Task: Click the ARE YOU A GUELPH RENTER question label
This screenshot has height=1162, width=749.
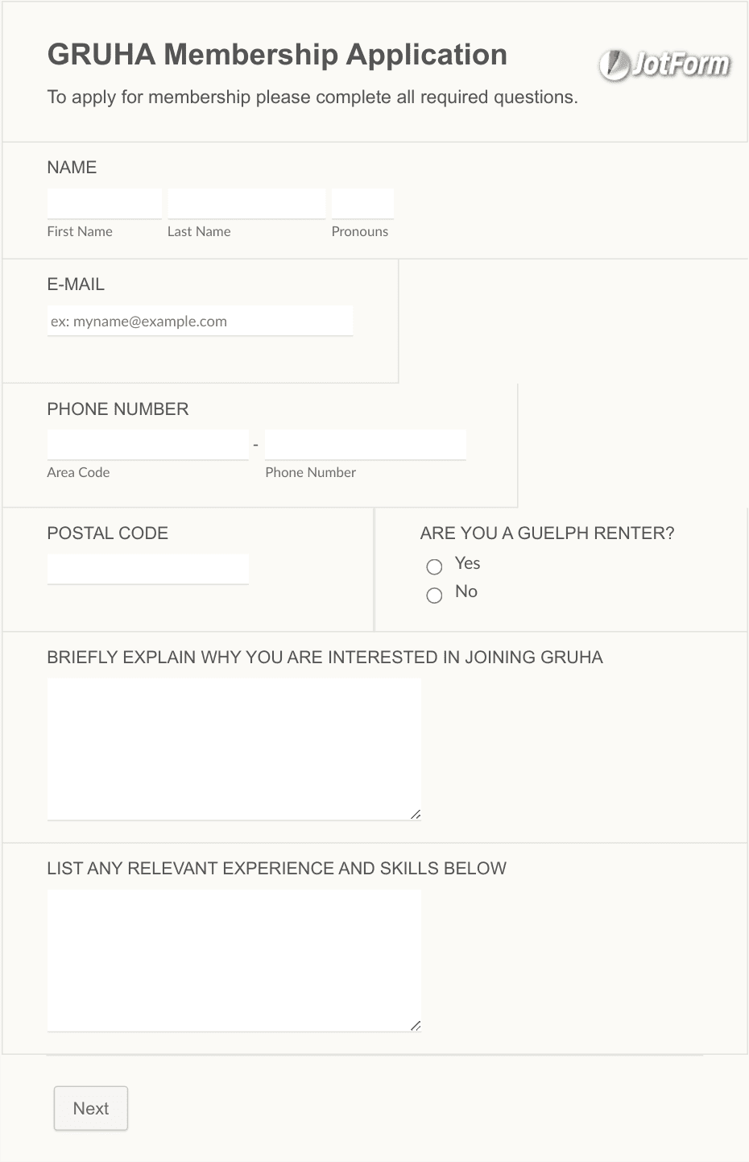Action: coord(548,533)
